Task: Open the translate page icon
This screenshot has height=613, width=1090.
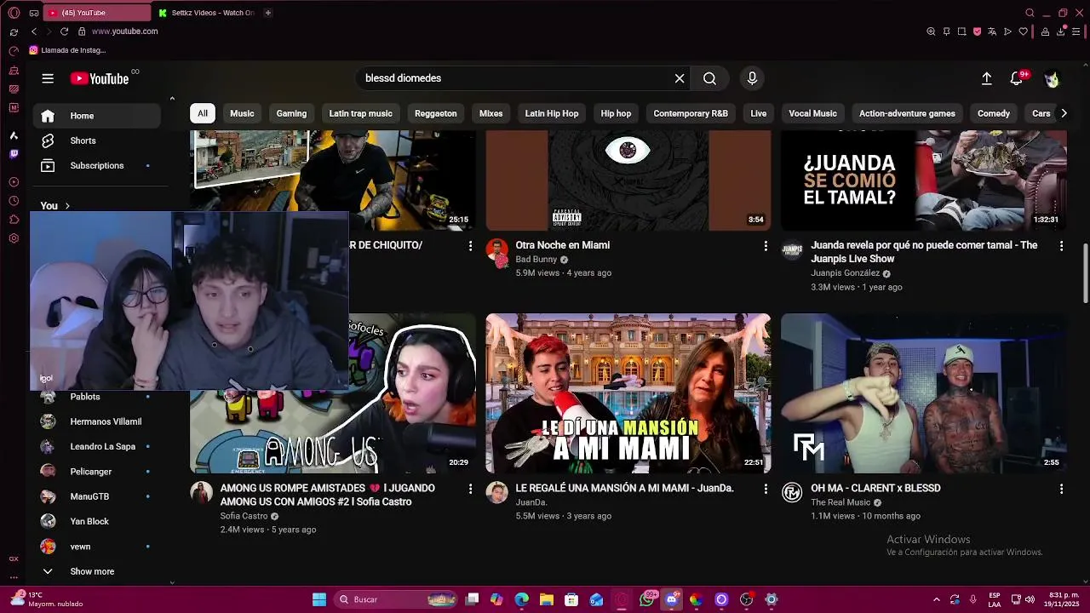Action: pos(992,32)
